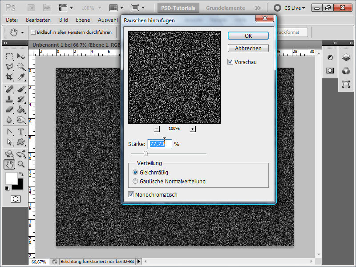Show more workspaces via double arrow

258,8
